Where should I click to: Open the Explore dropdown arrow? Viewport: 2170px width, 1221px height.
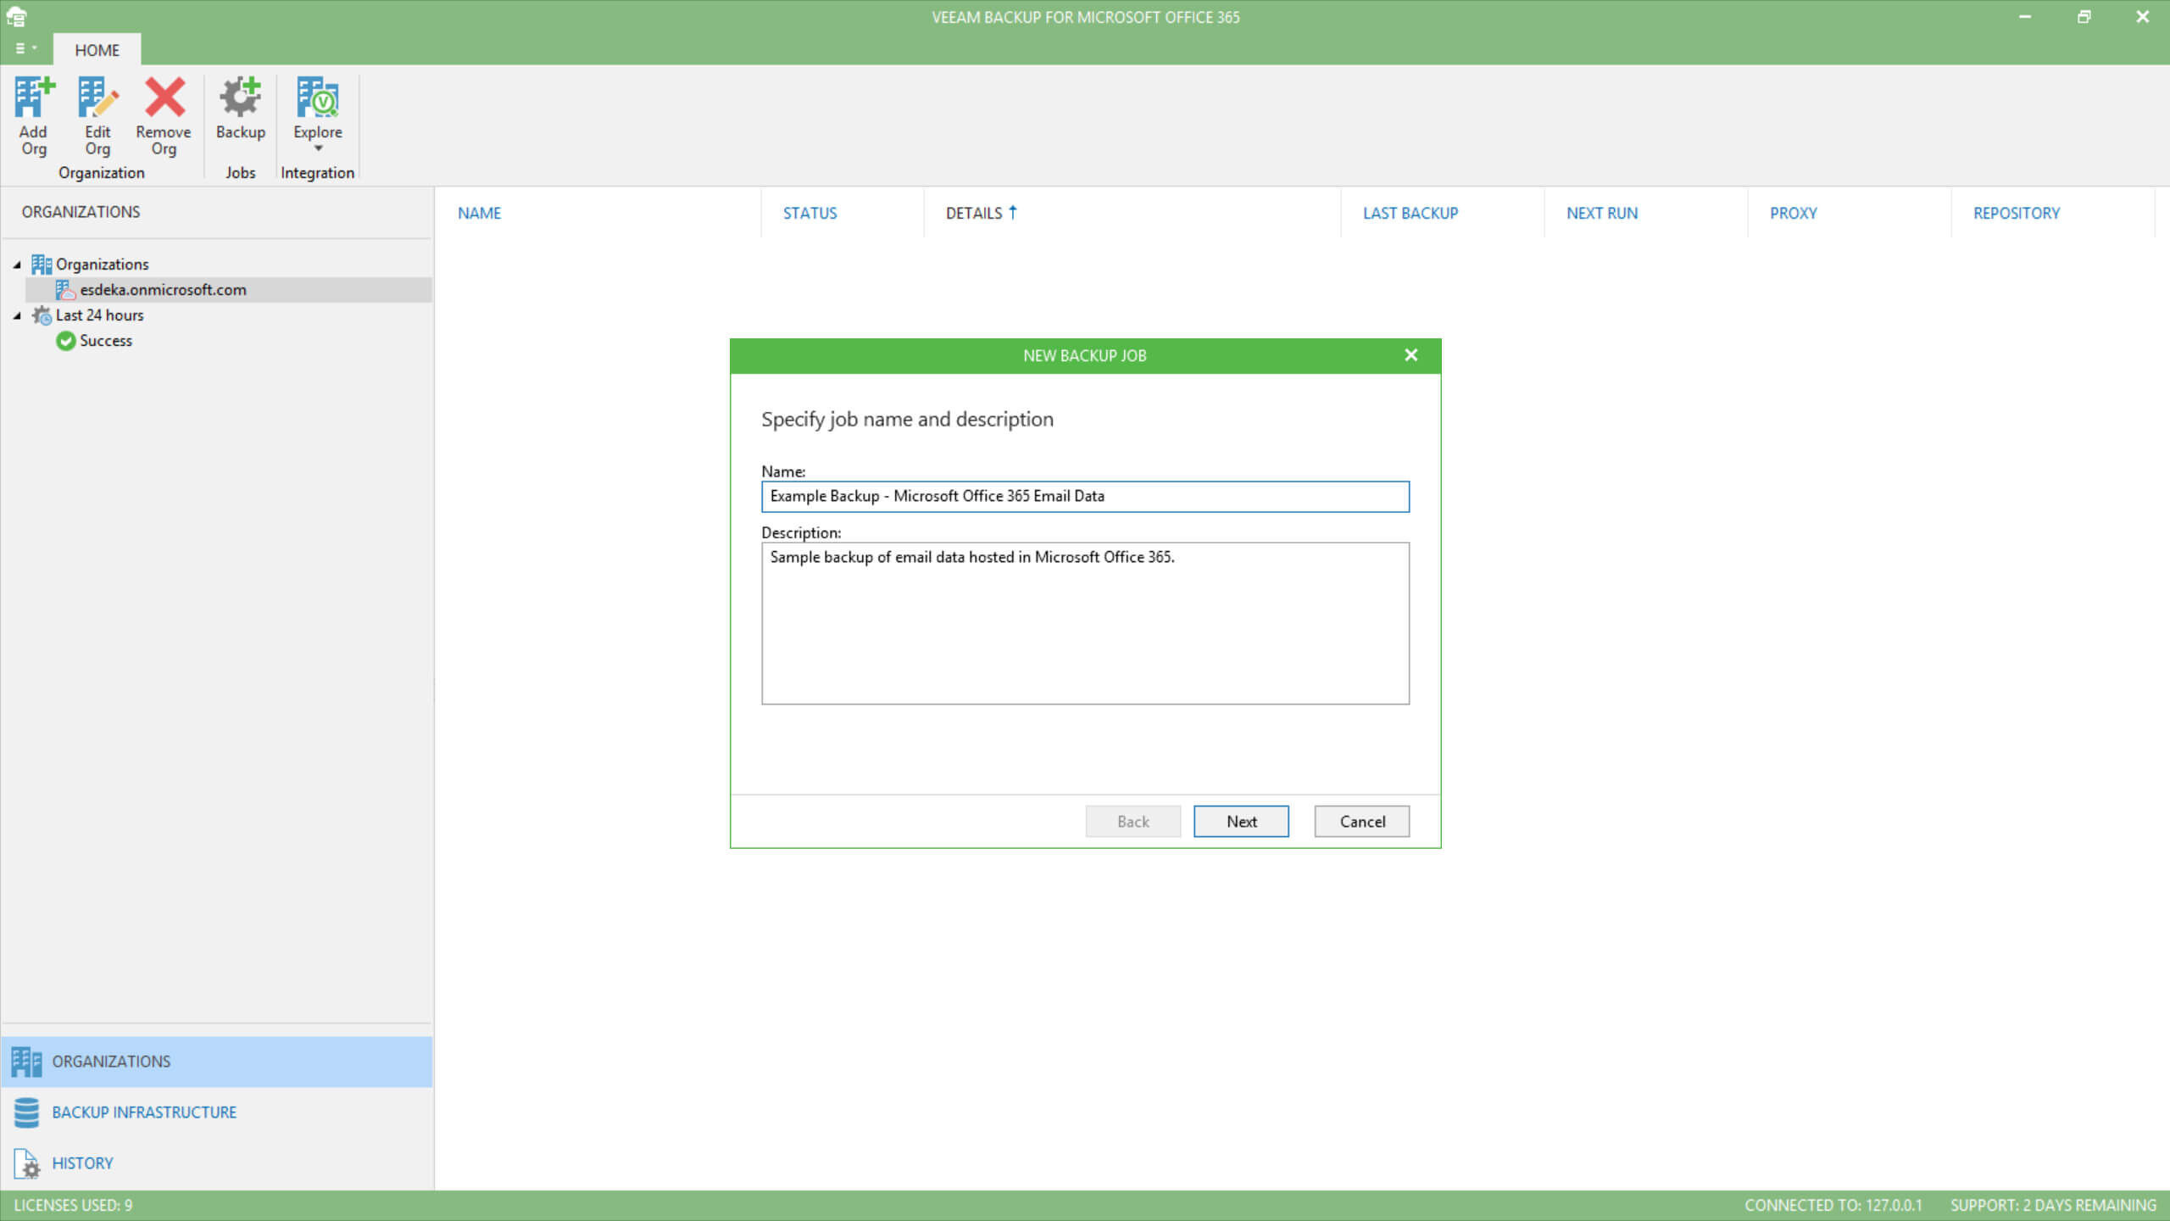point(319,149)
